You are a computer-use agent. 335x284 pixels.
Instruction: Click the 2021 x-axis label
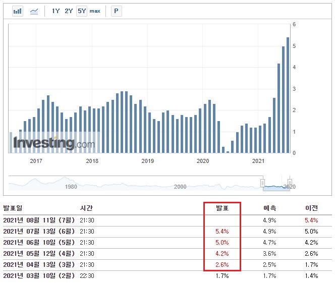(x=258, y=161)
